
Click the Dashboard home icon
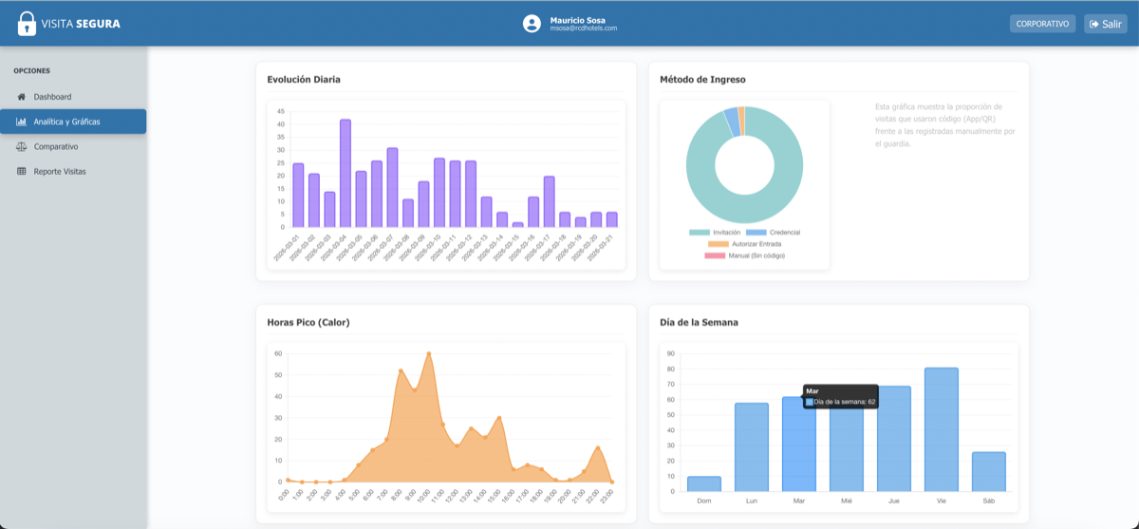[x=22, y=97]
